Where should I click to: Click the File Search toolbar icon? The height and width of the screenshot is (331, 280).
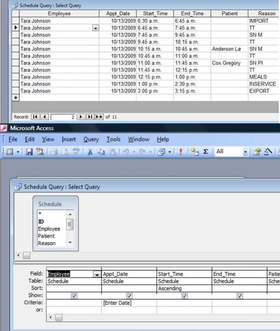coord(40,151)
